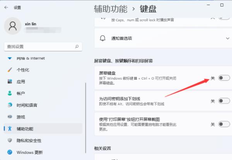Click the 隐私和安全性 shield icon

10,140
